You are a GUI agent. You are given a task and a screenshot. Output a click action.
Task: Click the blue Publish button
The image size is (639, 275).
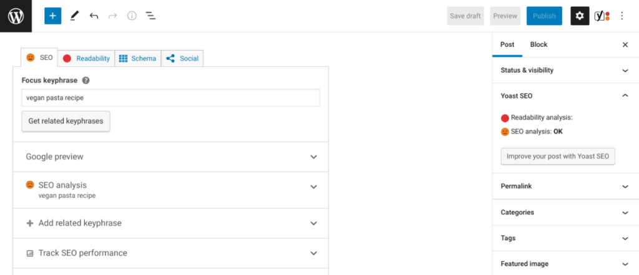(544, 16)
